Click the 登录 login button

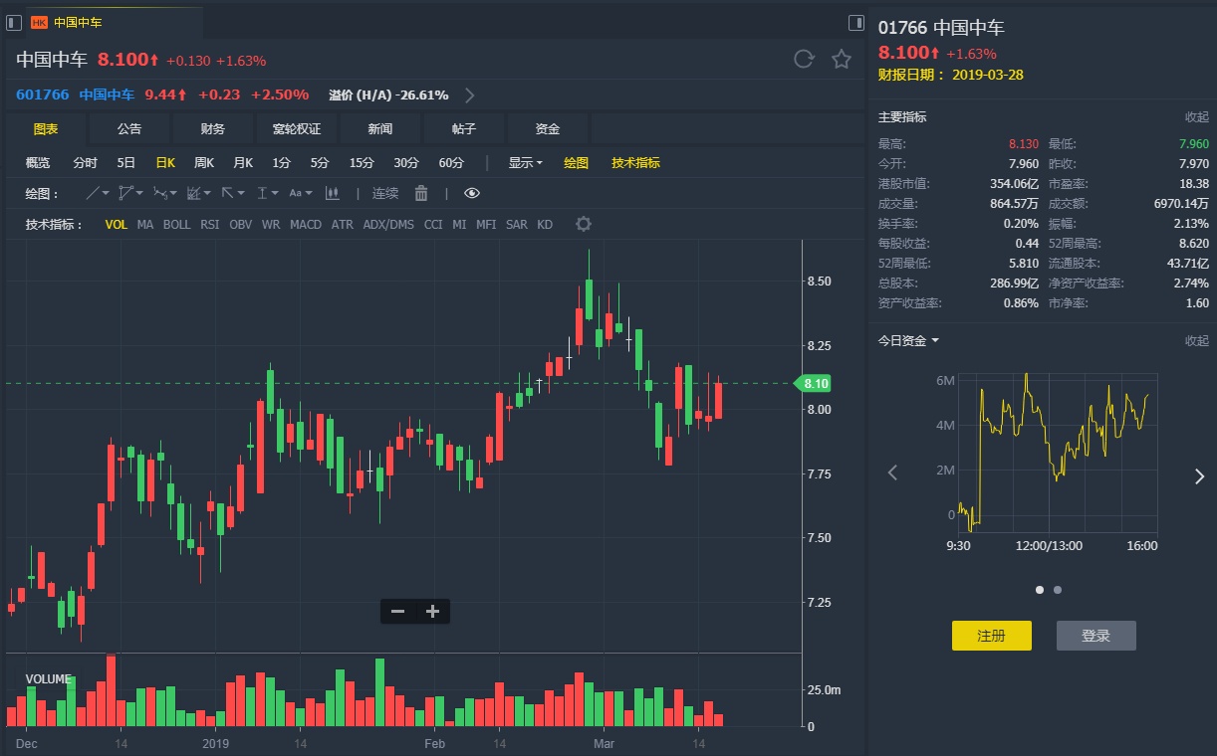tap(1096, 636)
